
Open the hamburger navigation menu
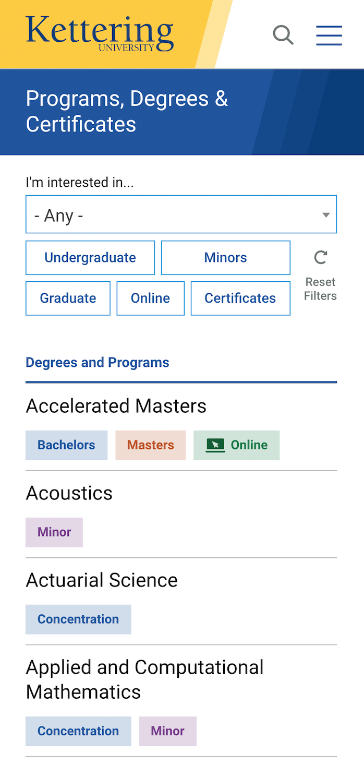pyautogui.click(x=329, y=35)
